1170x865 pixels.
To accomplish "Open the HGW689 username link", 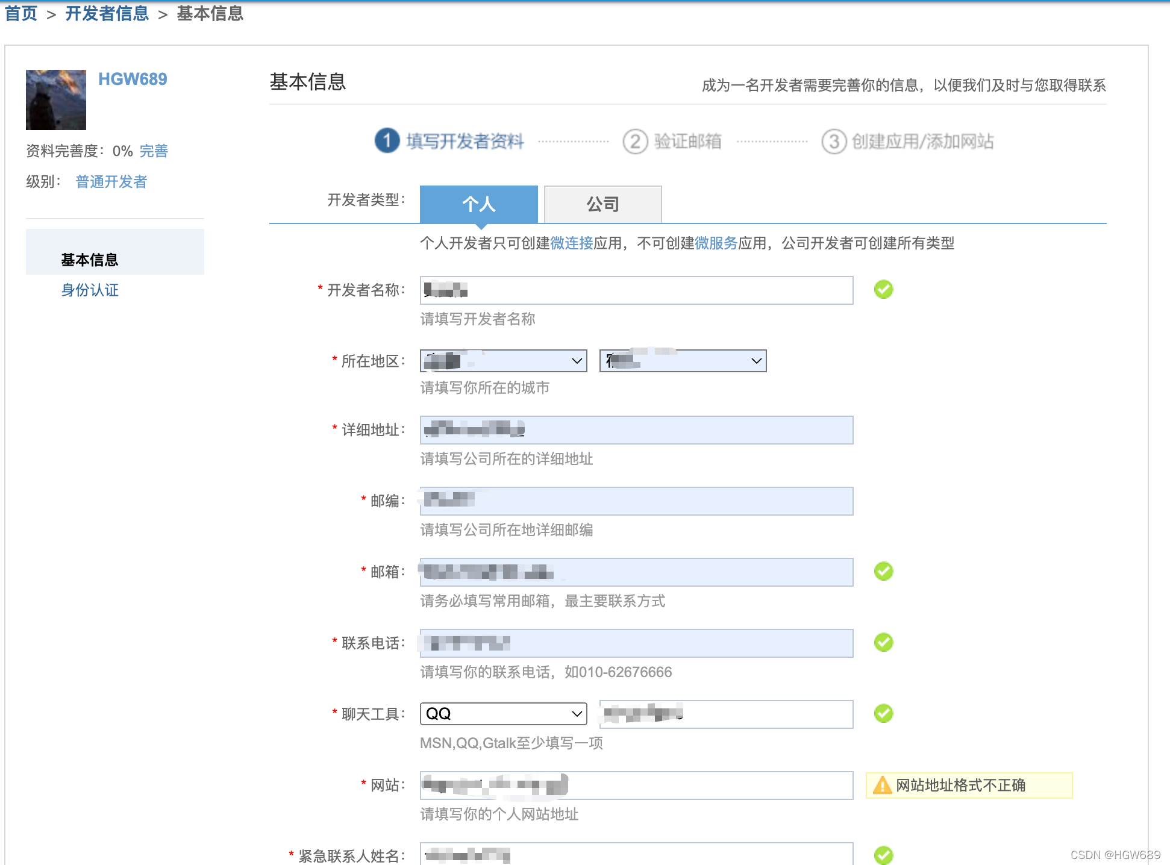I will (133, 79).
